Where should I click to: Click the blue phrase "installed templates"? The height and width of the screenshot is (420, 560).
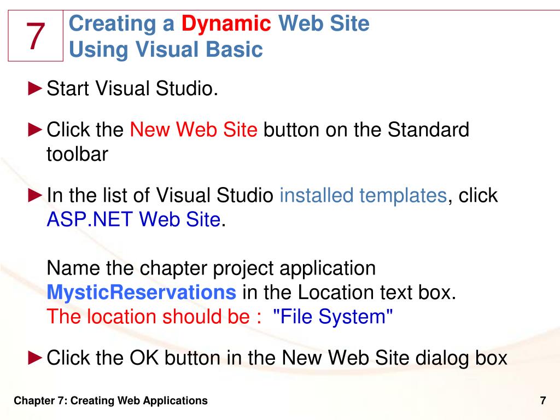(x=363, y=196)
